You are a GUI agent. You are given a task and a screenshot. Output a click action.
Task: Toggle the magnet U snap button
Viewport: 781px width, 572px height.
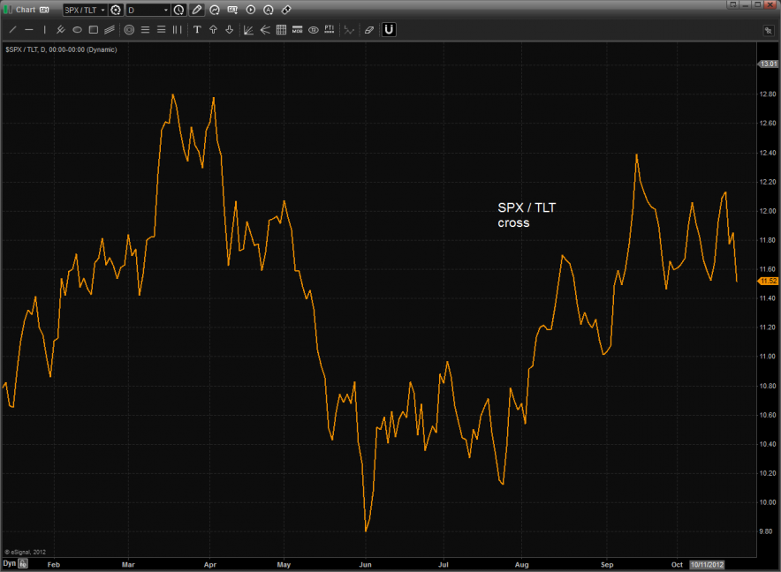tap(389, 29)
